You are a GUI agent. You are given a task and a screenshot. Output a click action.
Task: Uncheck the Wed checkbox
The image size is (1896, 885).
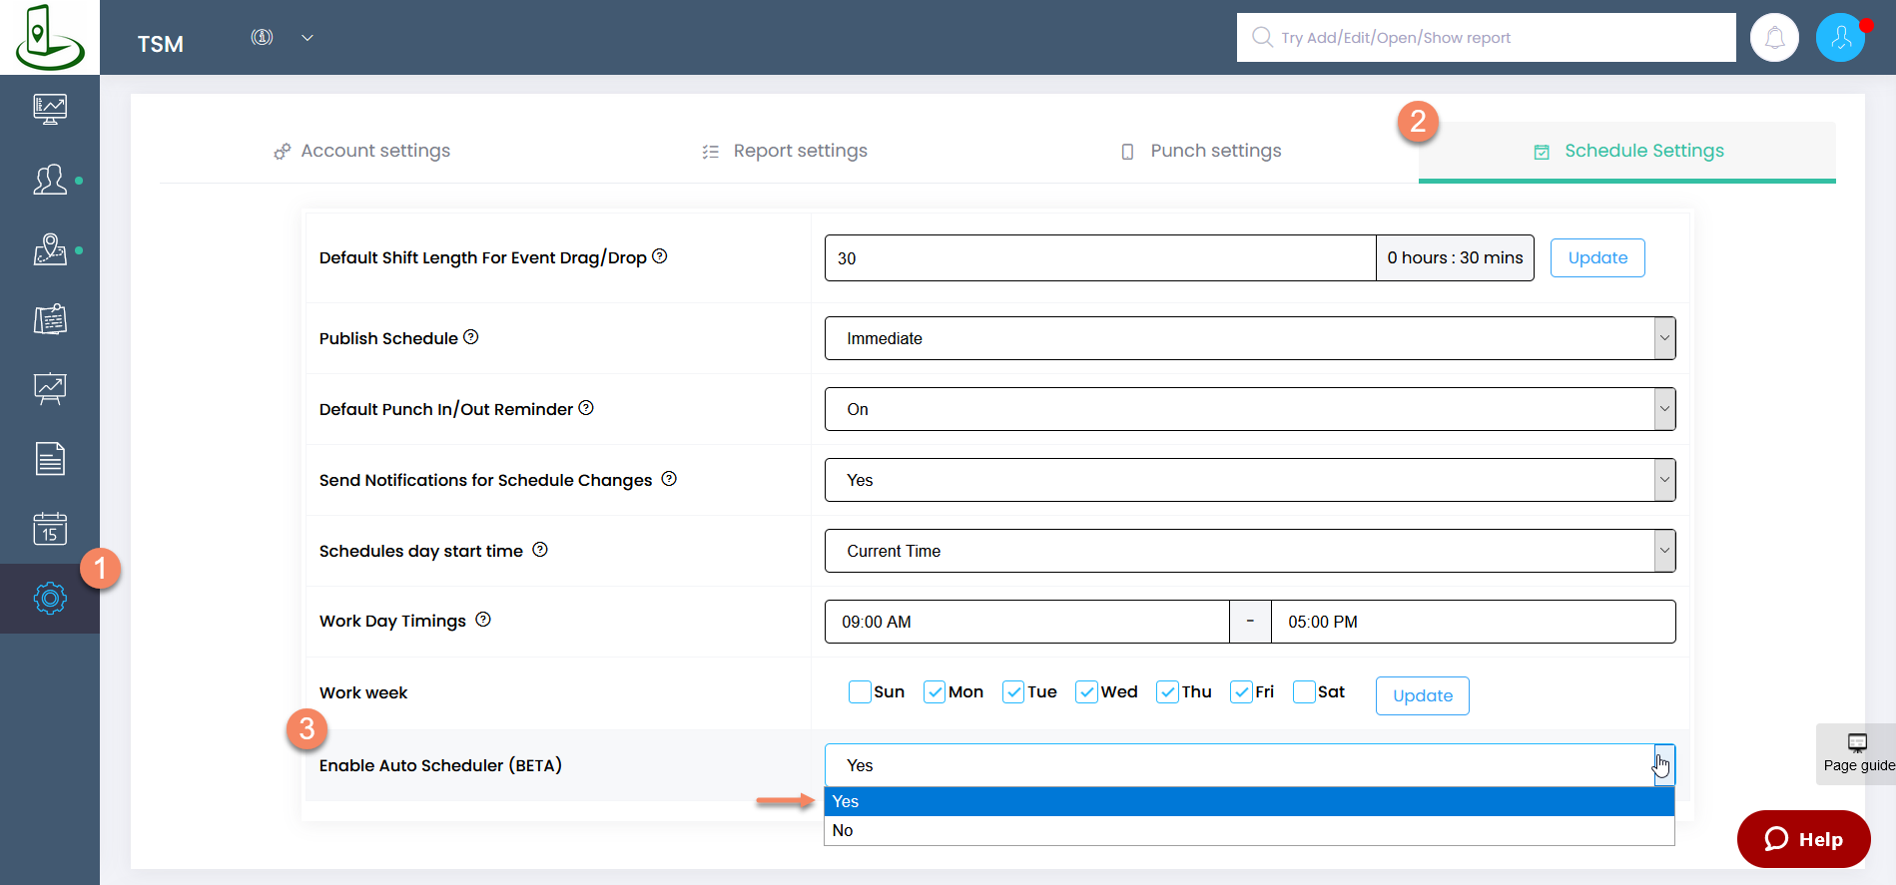pos(1086,691)
